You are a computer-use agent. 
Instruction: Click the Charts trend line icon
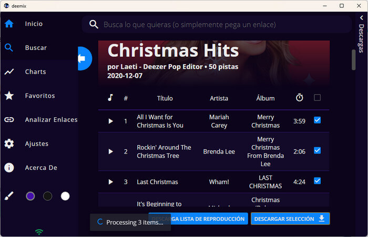coord(9,72)
